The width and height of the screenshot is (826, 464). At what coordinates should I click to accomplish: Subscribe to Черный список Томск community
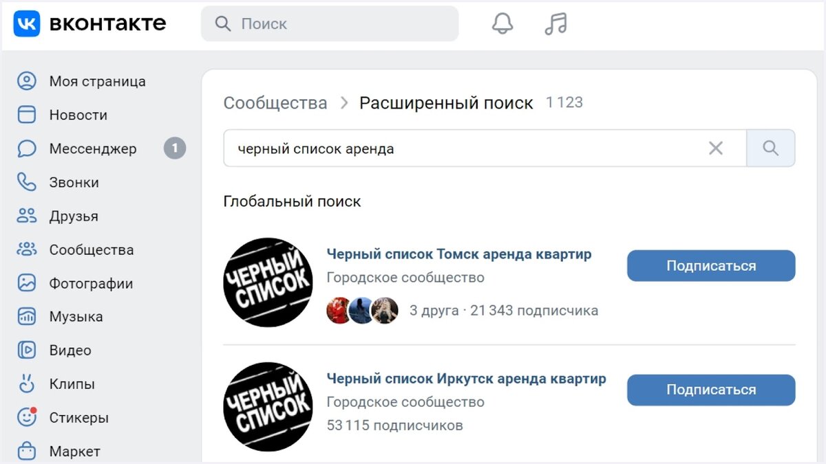(711, 266)
